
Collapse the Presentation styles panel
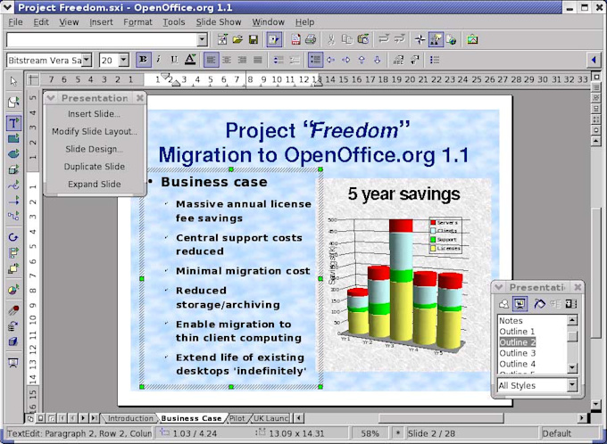(x=498, y=287)
